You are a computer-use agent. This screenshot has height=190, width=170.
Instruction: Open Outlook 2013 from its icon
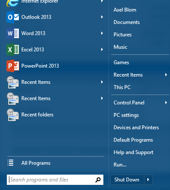tap(13, 17)
